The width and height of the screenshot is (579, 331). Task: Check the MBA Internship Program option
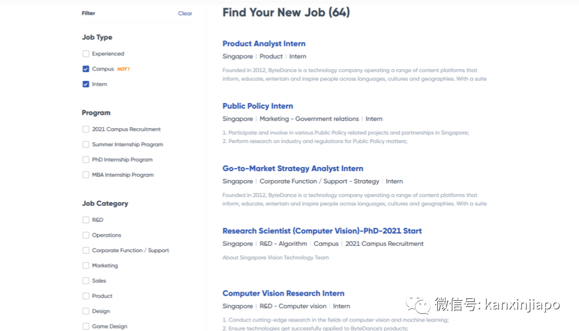pyautogui.click(x=86, y=175)
